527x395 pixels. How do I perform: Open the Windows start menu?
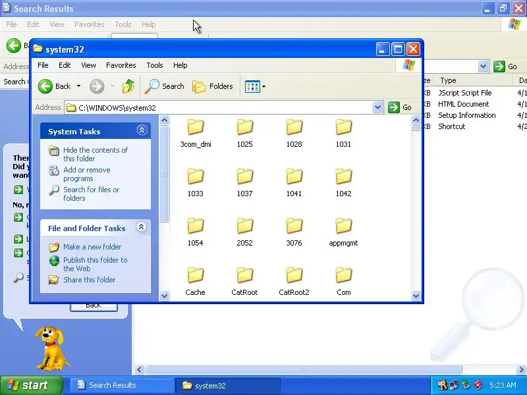pos(31,385)
